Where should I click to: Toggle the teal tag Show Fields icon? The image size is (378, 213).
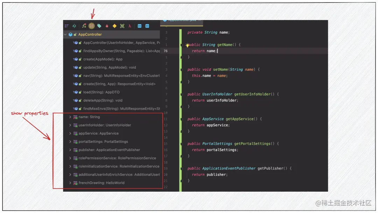click(99, 26)
